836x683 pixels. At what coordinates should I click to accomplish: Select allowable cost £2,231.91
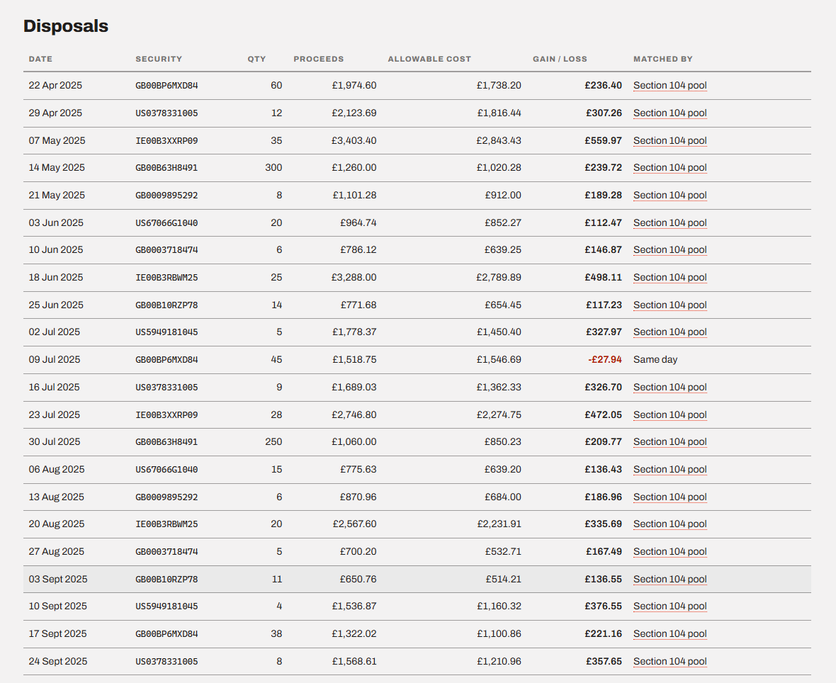499,524
